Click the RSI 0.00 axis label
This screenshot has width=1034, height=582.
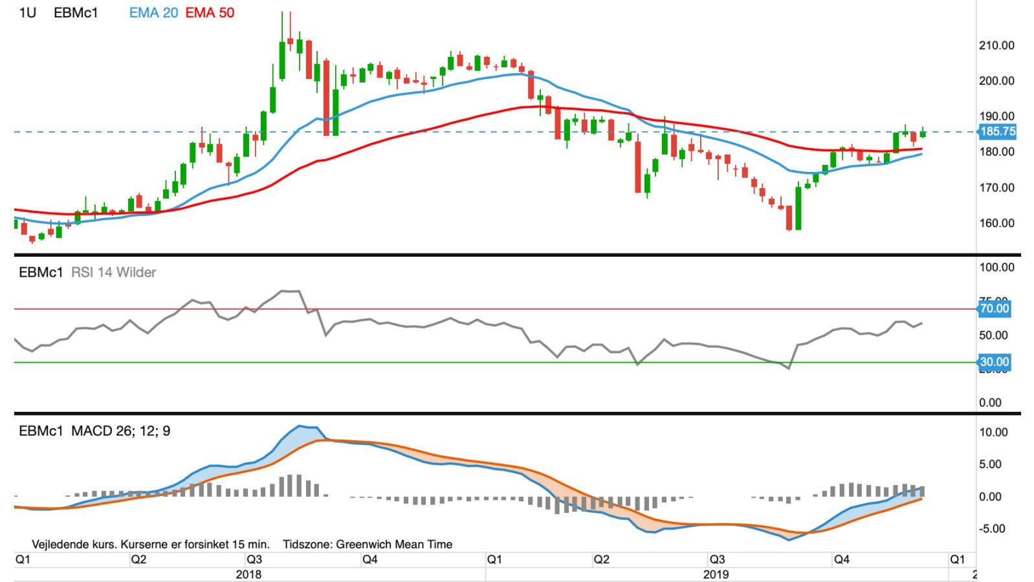pyautogui.click(x=990, y=402)
